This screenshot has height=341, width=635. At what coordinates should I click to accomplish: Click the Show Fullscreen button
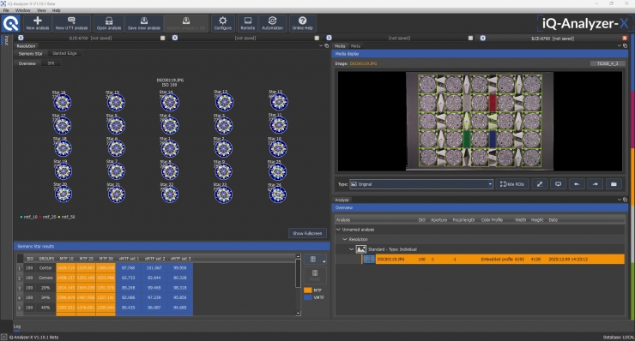pos(307,233)
